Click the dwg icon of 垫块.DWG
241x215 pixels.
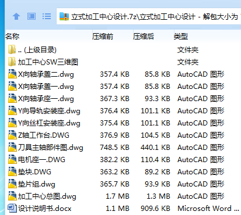click(x=12, y=172)
